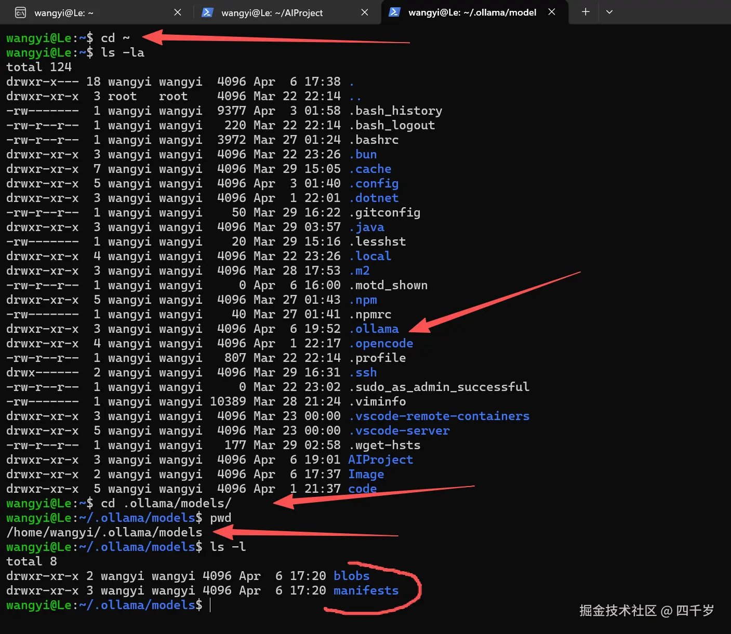
Task: Click the '.dotnet' directory name
Action: point(374,198)
